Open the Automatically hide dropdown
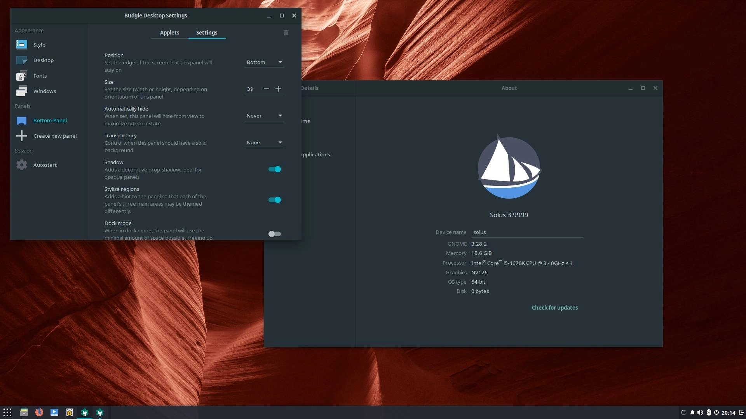 click(264, 116)
